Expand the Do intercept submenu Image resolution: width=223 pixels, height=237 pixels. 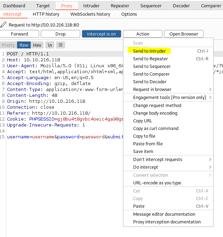[168, 167]
